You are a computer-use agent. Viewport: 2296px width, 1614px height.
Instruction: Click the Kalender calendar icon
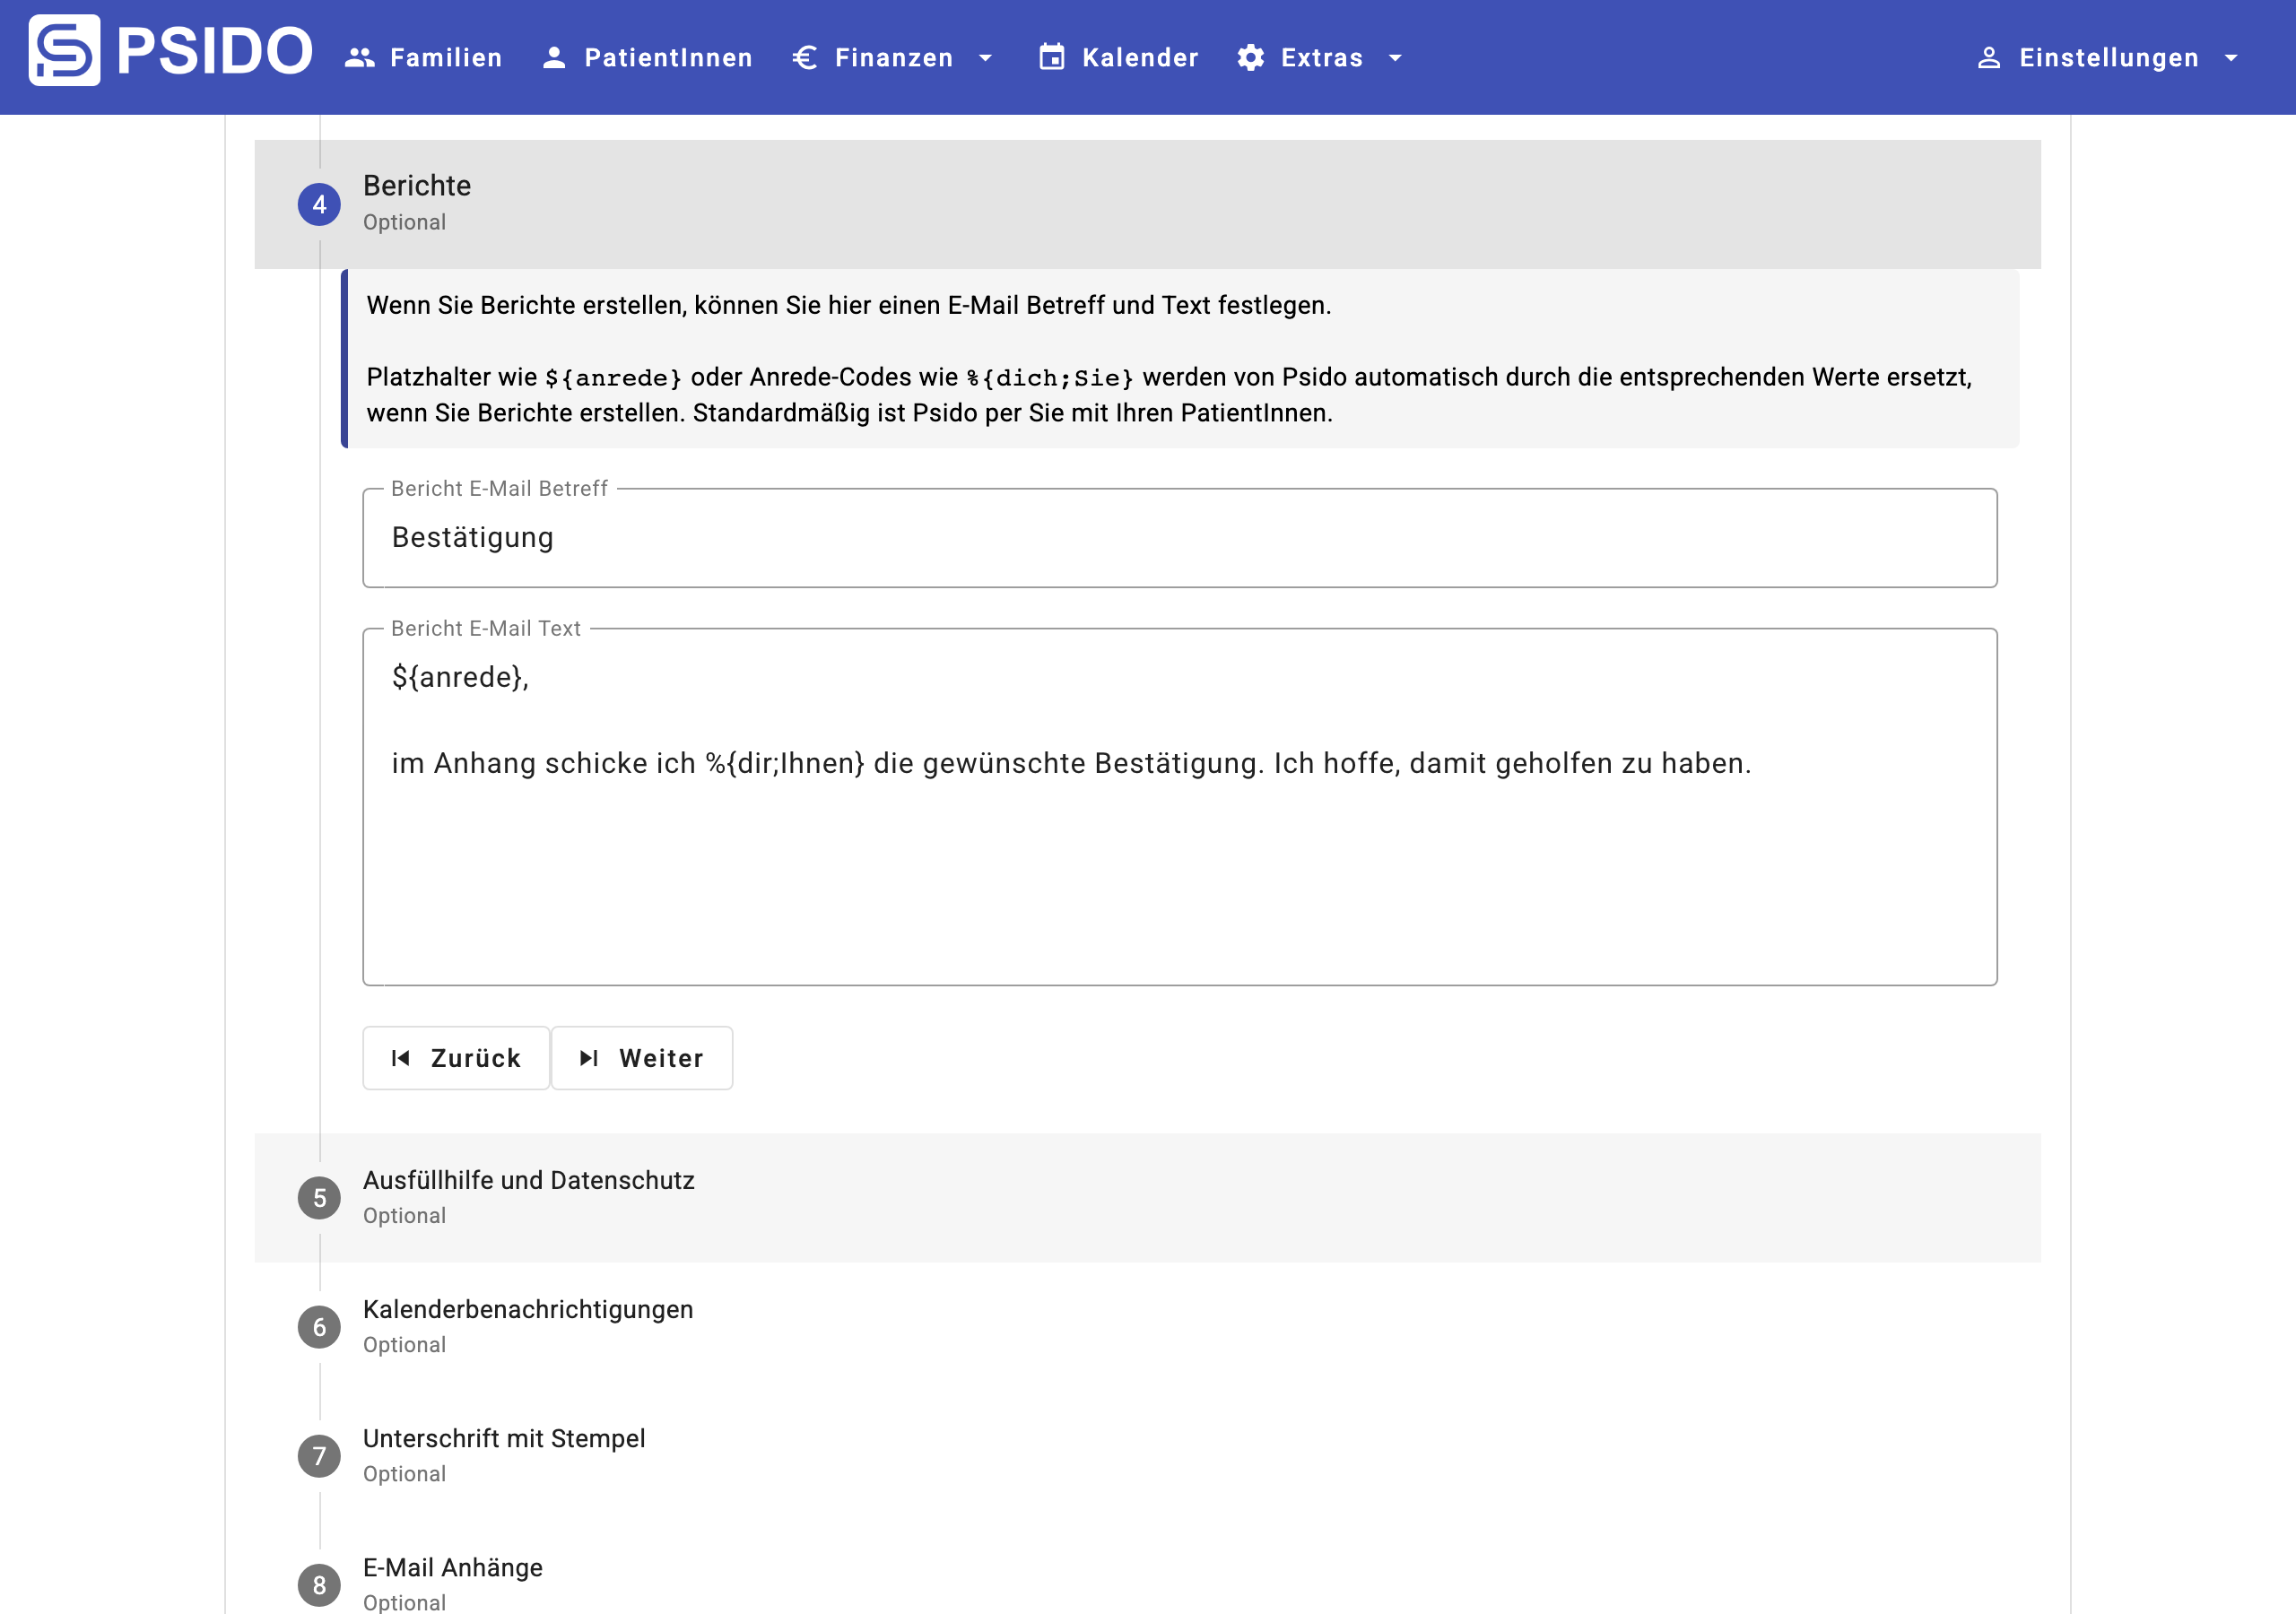click(x=1051, y=58)
